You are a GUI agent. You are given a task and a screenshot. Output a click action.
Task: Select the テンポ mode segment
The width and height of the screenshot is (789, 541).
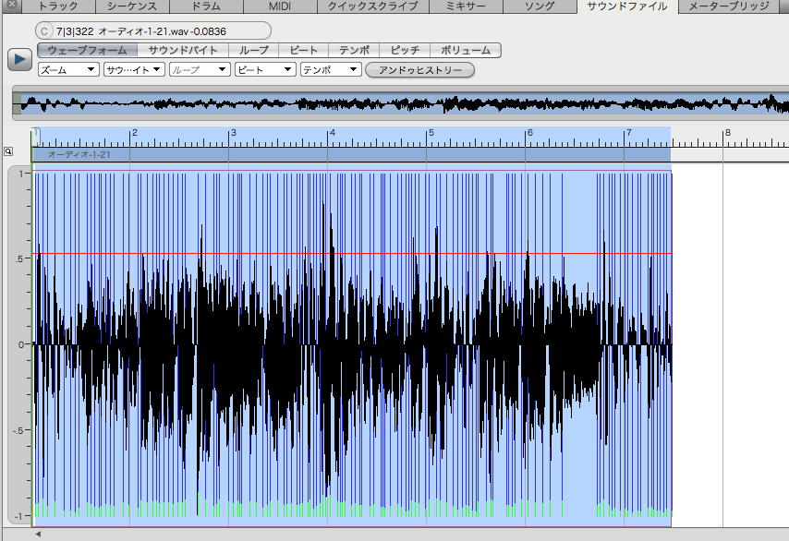tap(354, 50)
